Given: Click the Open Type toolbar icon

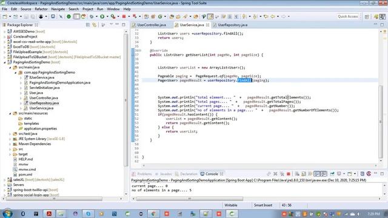Looking at the screenshot, I should click(x=172, y=16).
